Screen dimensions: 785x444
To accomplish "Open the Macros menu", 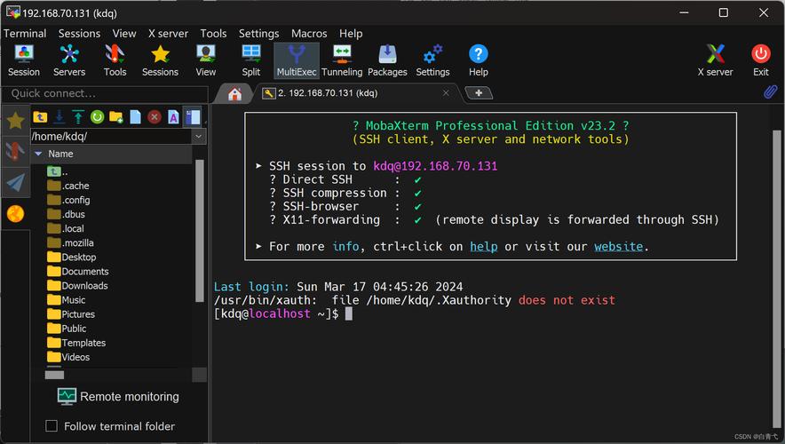I will tap(309, 33).
